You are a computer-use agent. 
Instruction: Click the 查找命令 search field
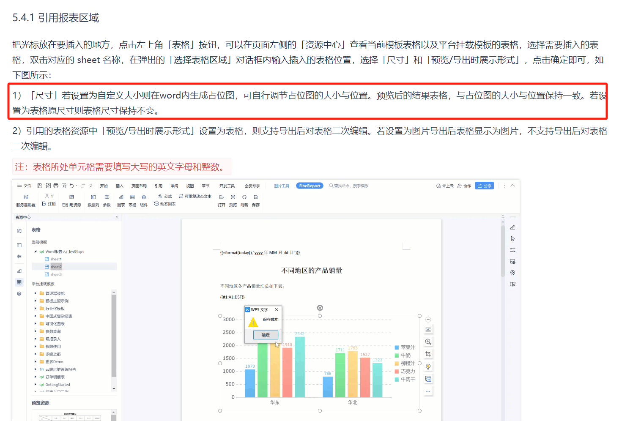(x=349, y=186)
